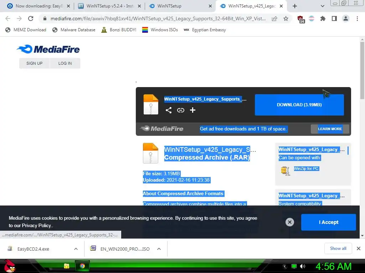The image size is (365, 273).
Task: Go back to the previous page
Action: tap(8, 18)
